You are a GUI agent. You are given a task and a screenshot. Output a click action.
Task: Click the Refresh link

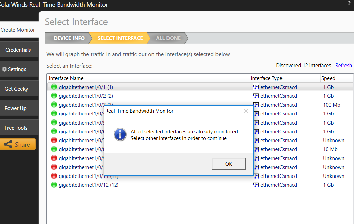[343, 66]
